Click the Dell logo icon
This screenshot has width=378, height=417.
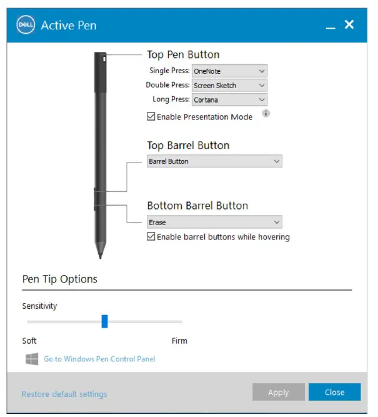point(26,25)
